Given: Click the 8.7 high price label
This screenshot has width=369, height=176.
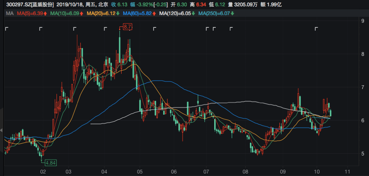Looking at the screenshot, I should coord(128,27).
